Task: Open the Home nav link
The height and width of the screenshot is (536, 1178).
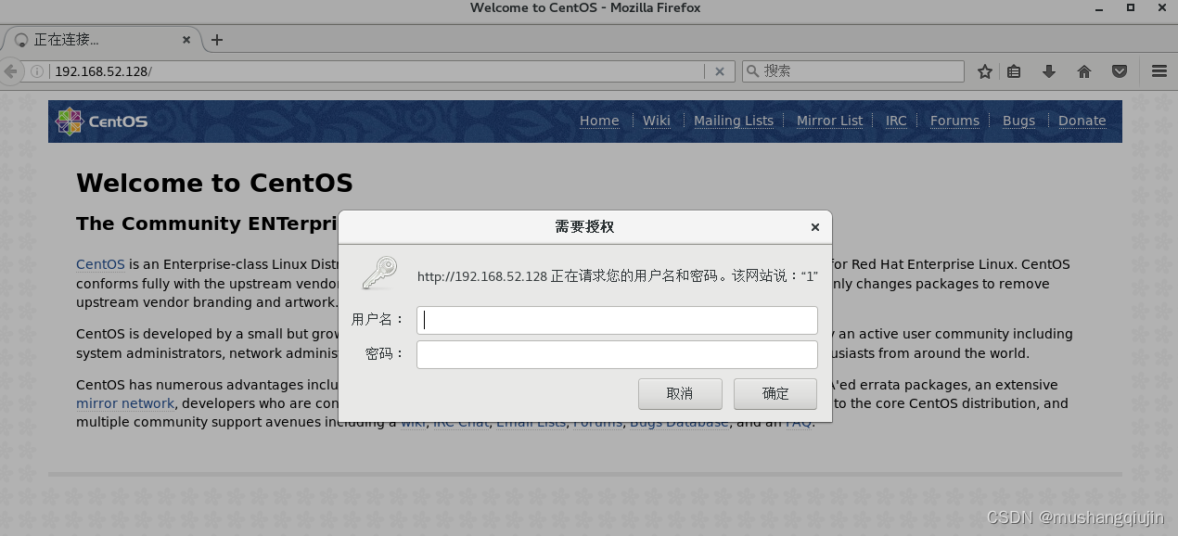Action: tap(599, 121)
